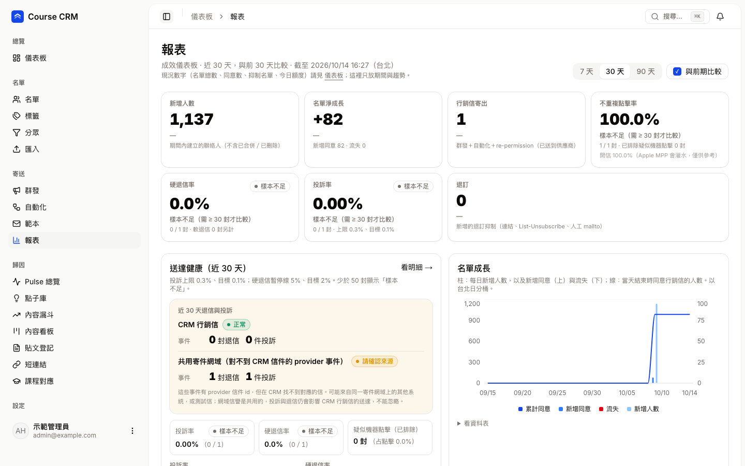Toggle 新增人數 legend series
Screen dimensions: 745x466
click(x=643, y=409)
